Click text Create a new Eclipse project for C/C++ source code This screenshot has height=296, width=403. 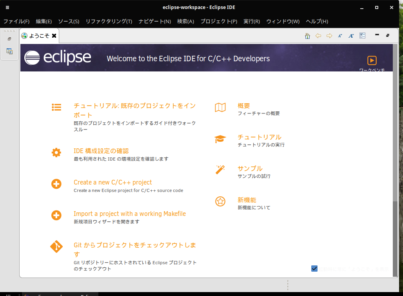pos(129,190)
